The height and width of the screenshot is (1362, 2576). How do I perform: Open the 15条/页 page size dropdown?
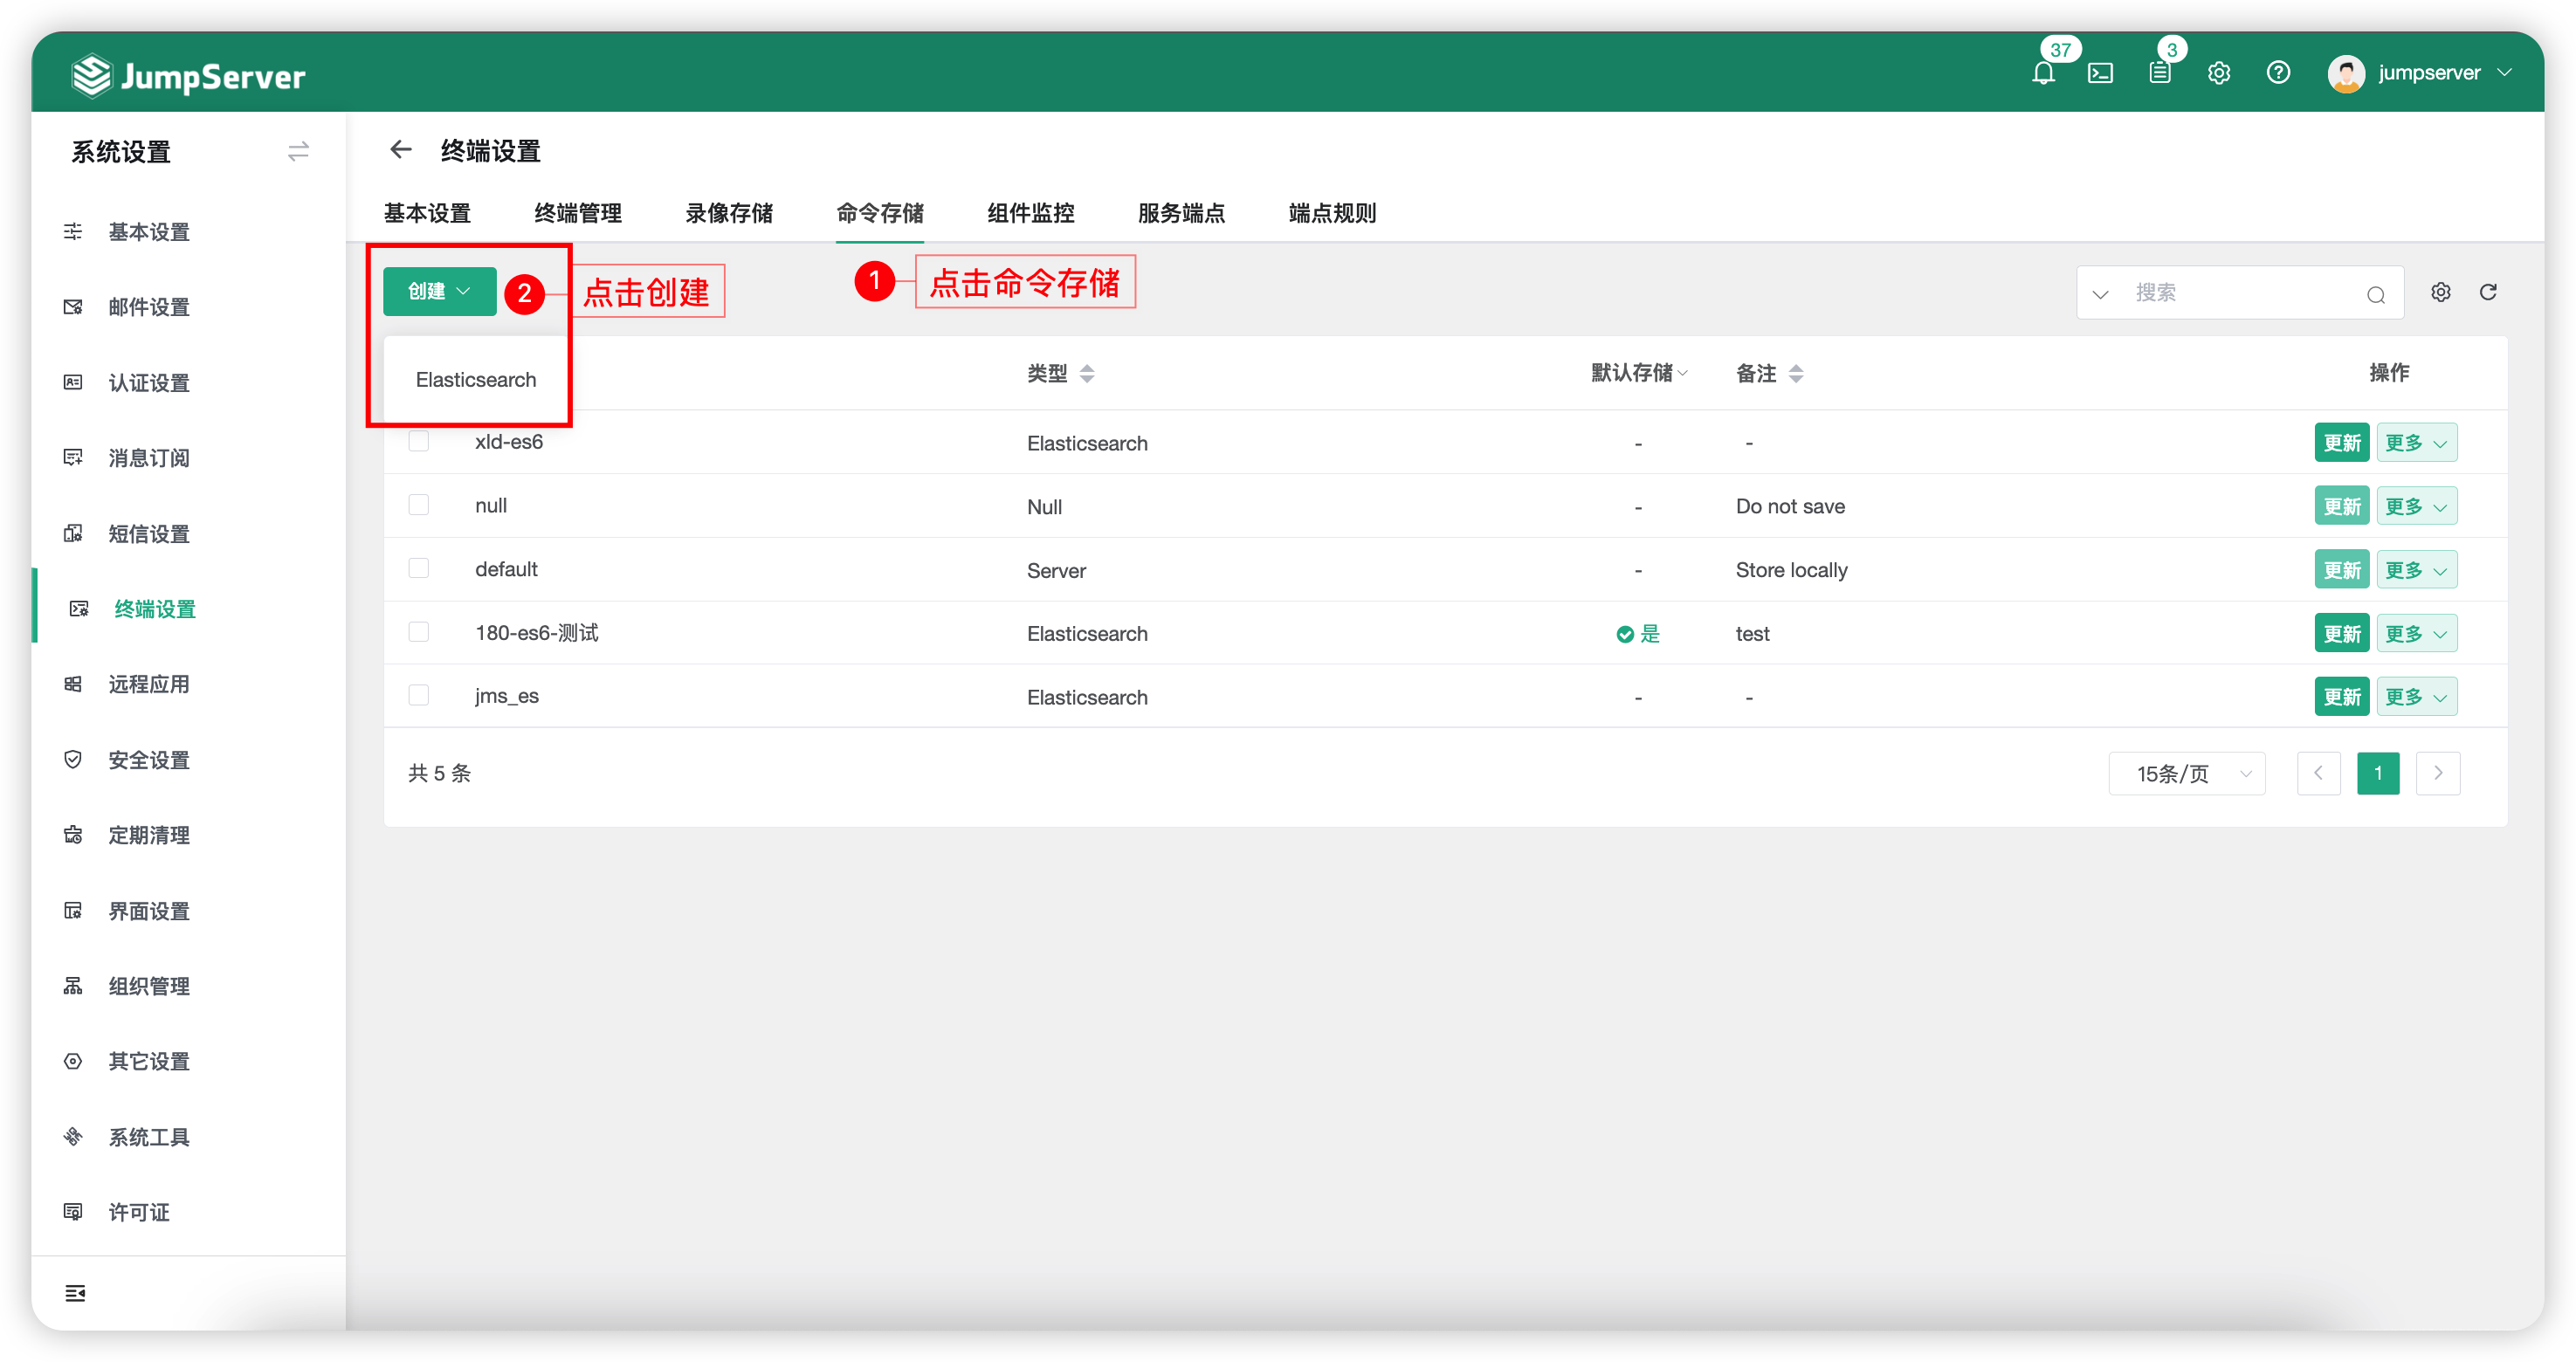pos(2186,773)
